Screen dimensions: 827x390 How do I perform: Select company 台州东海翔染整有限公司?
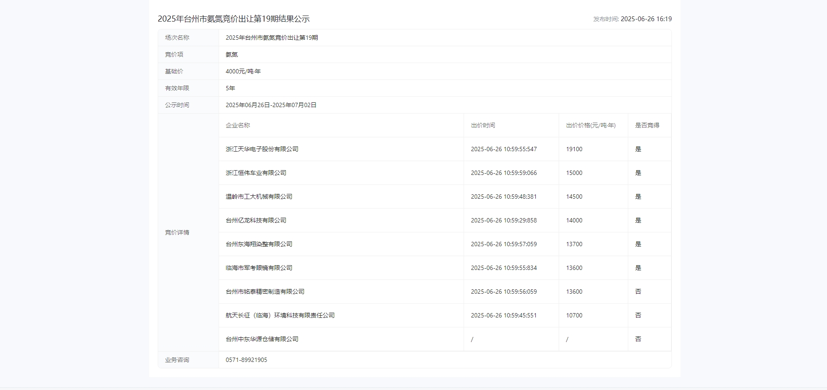259,244
